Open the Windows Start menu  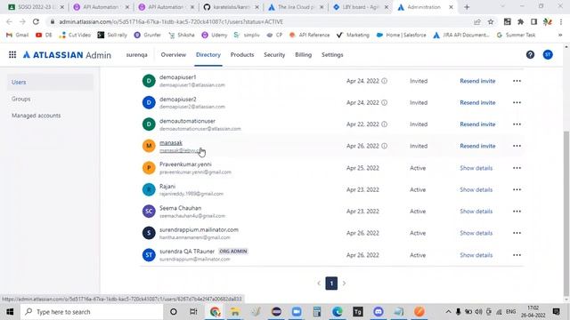10,312
